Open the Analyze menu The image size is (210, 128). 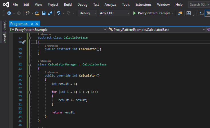pyautogui.click(x=110, y=5)
